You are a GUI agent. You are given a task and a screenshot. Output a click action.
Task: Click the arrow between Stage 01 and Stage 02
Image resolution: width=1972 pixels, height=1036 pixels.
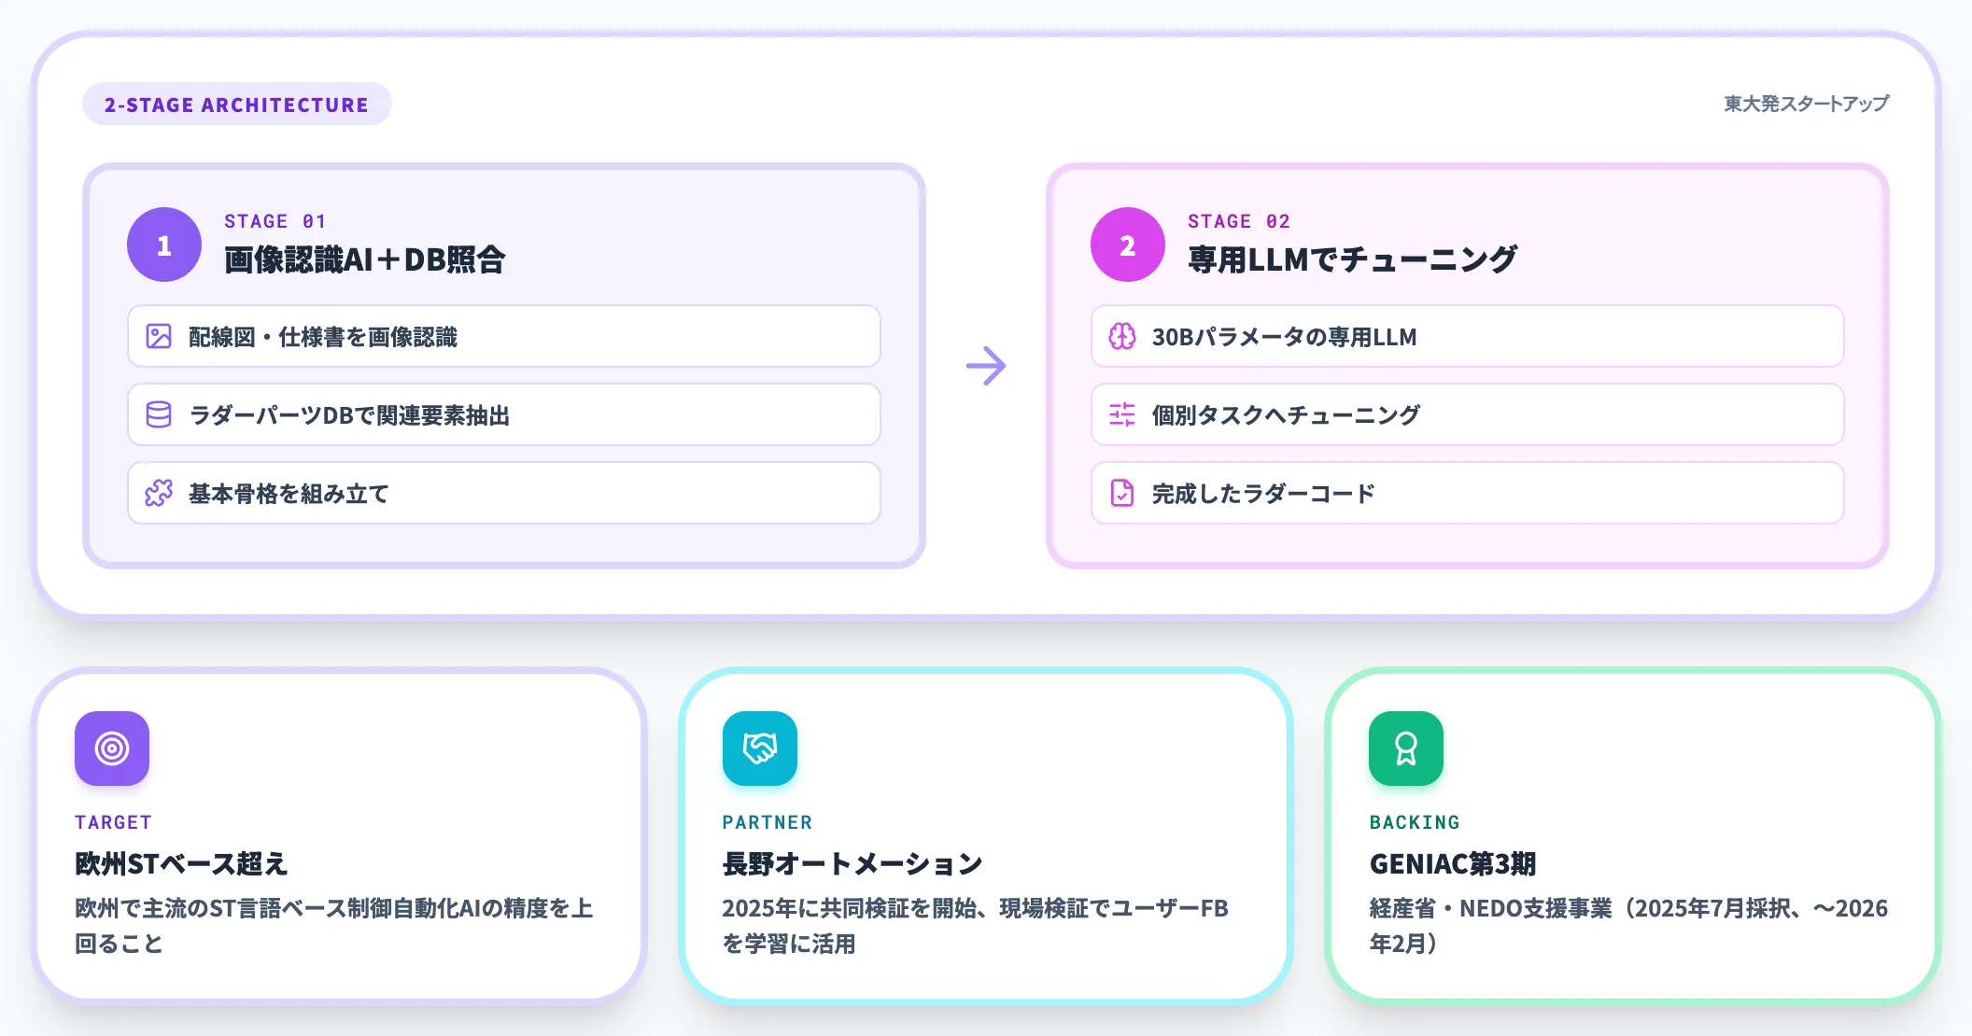pyautogui.click(x=986, y=366)
